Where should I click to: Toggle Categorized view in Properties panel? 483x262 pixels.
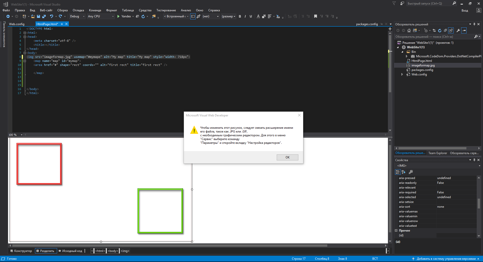pos(398,172)
